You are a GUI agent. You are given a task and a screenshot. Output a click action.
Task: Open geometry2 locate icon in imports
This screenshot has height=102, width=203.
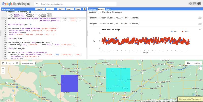(48, 16)
